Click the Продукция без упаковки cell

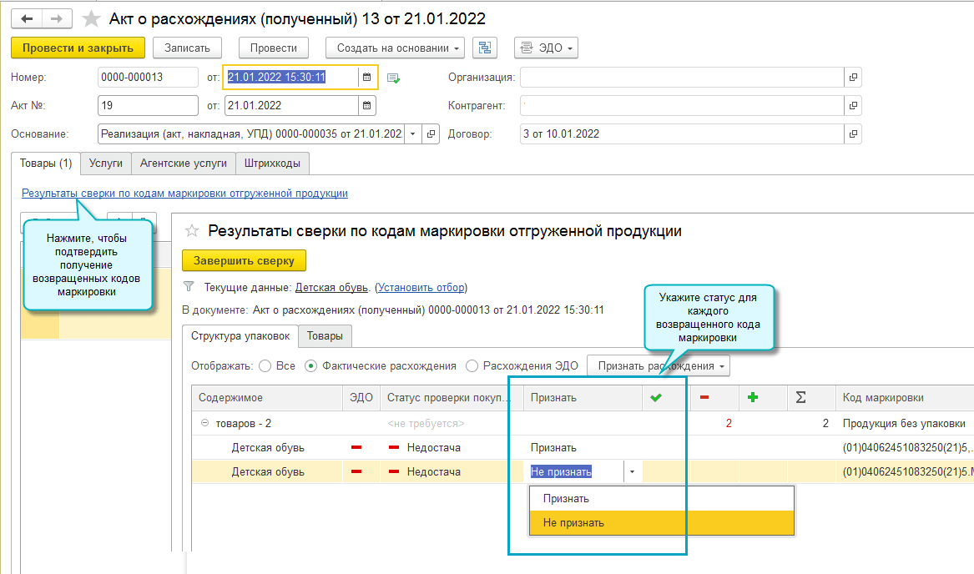pos(904,423)
